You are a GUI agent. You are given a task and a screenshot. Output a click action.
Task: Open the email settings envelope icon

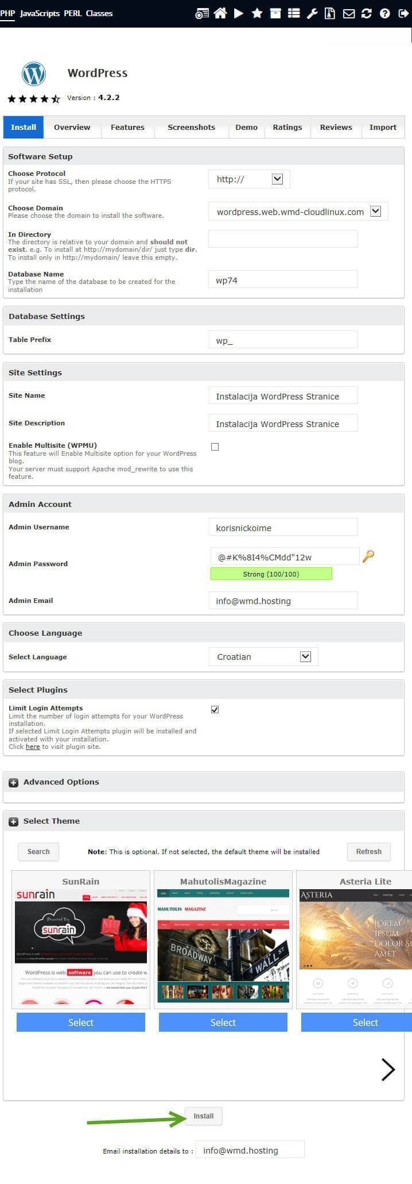tap(348, 13)
